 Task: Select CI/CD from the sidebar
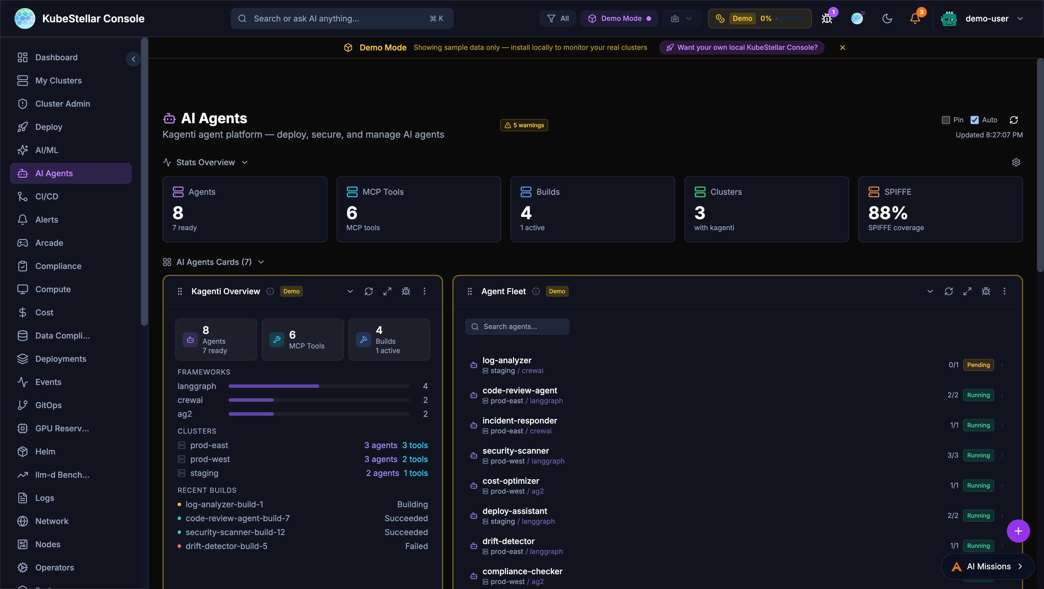click(x=47, y=196)
